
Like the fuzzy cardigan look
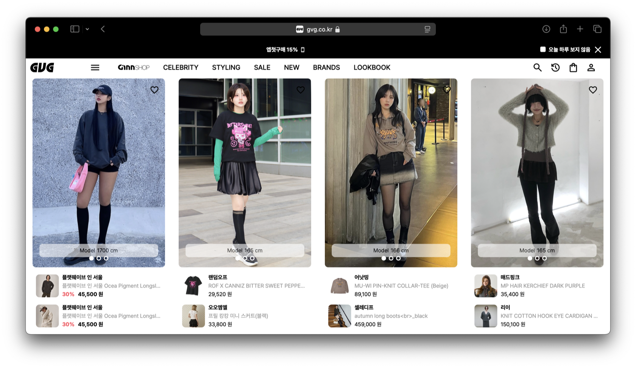click(x=593, y=90)
